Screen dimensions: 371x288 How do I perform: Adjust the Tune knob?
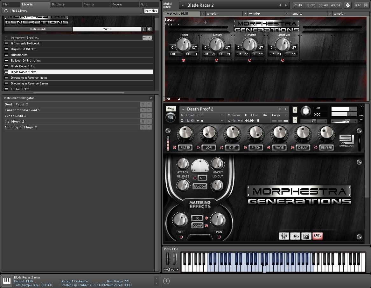pyautogui.click(x=306, y=111)
